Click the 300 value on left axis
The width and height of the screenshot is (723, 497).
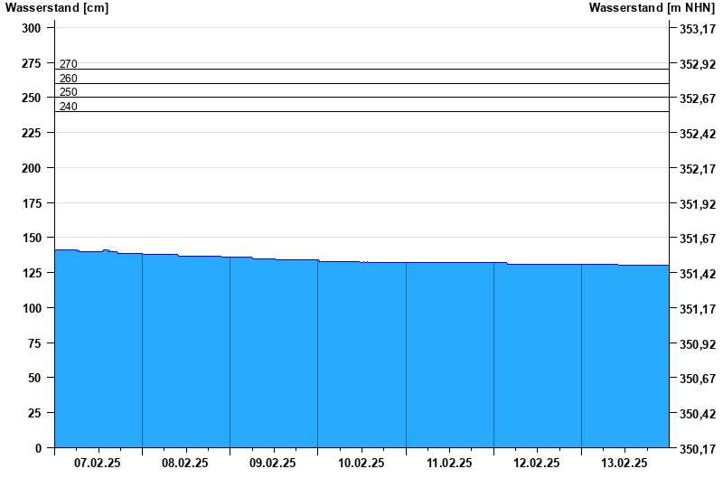tap(32, 28)
